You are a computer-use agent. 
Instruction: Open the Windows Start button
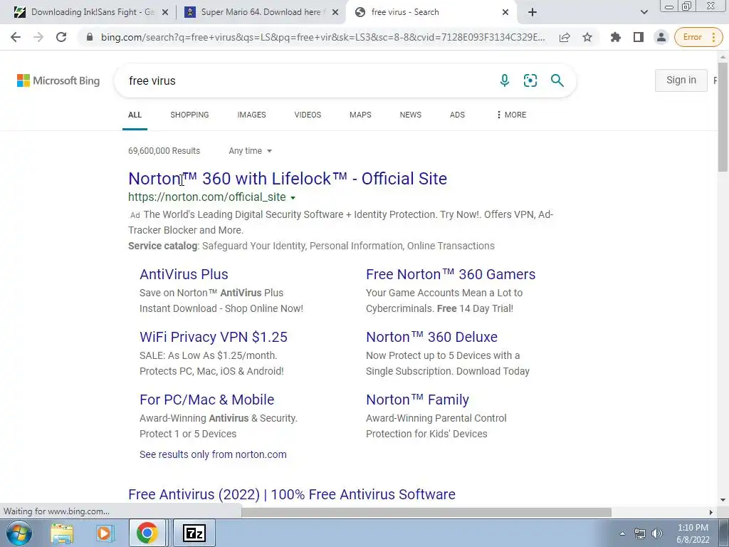tap(19, 533)
